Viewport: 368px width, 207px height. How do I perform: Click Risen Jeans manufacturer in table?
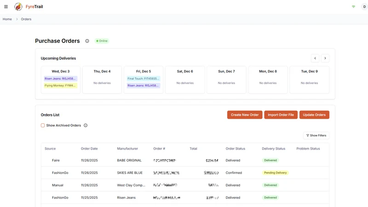click(x=126, y=198)
